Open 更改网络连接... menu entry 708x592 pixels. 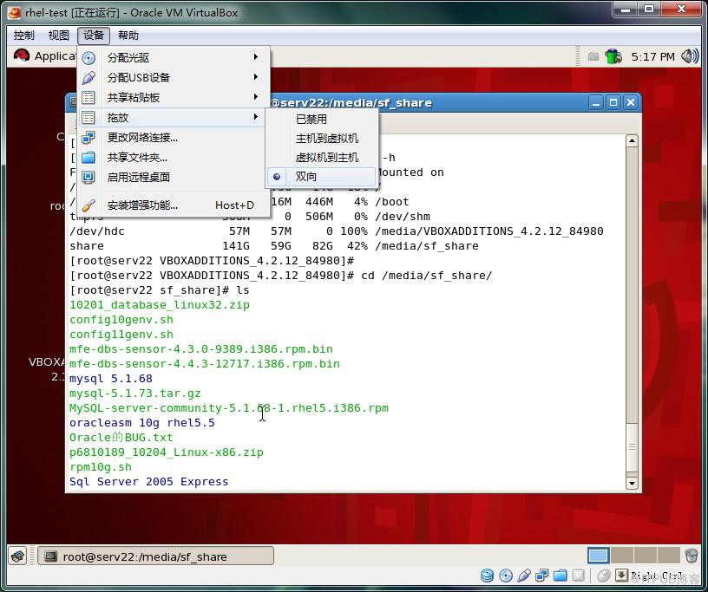coord(172,138)
